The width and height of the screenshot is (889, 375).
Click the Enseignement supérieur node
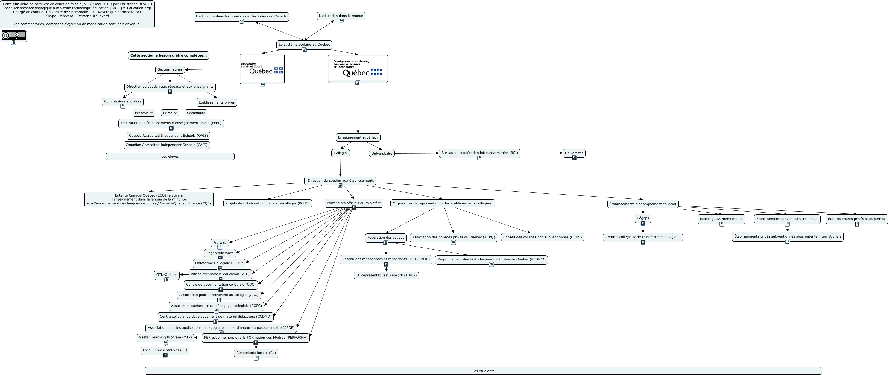point(358,138)
